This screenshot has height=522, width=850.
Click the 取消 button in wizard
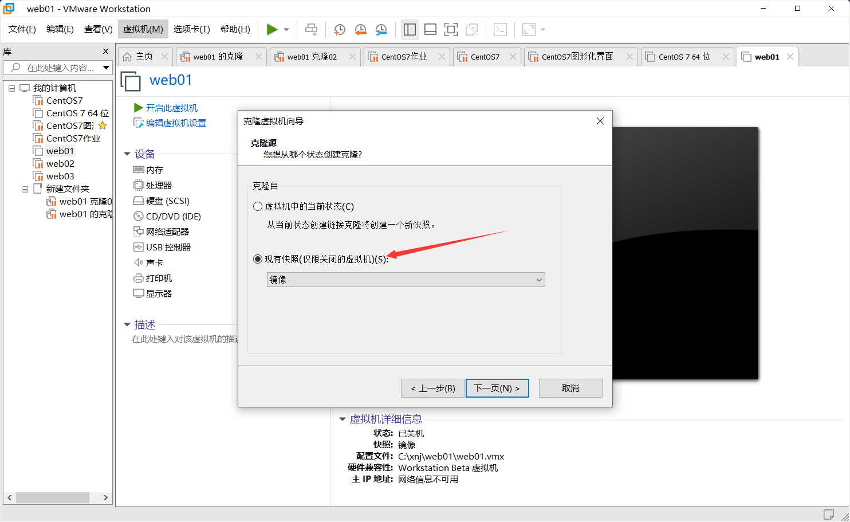(x=570, y=388)
